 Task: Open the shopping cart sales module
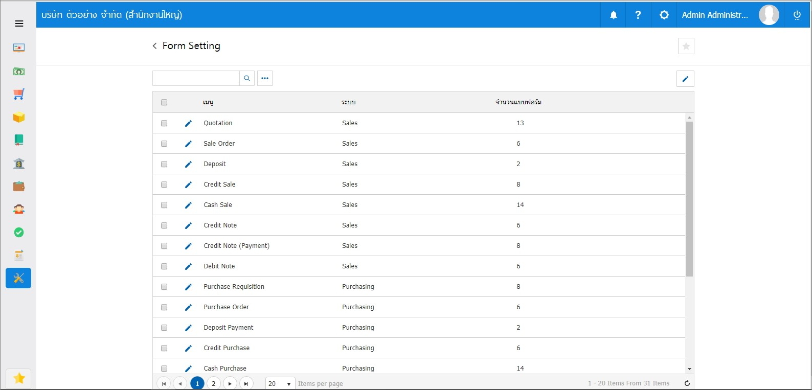(x=19, y=94)
